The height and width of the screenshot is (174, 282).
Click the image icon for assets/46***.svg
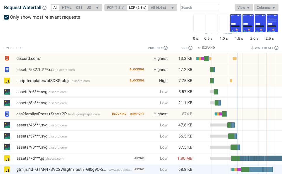tap(7, 125)
